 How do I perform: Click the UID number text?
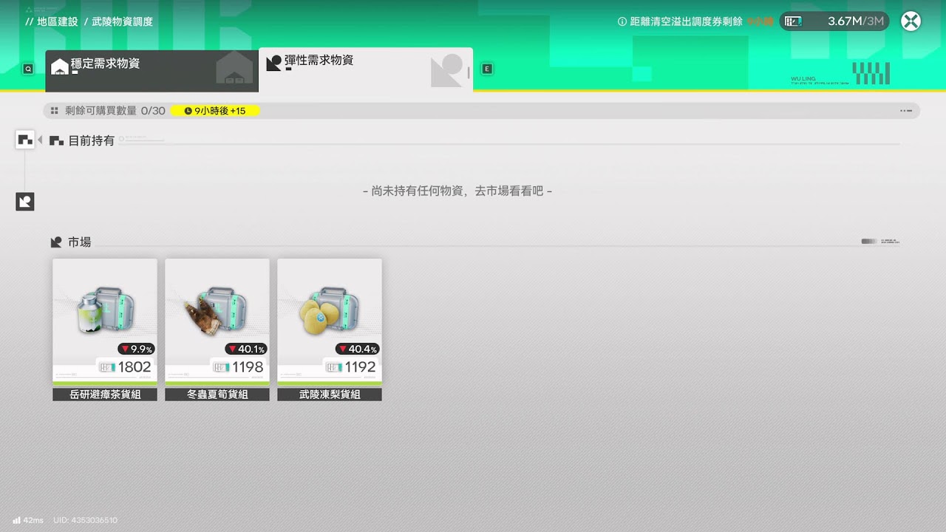point(86,520)
